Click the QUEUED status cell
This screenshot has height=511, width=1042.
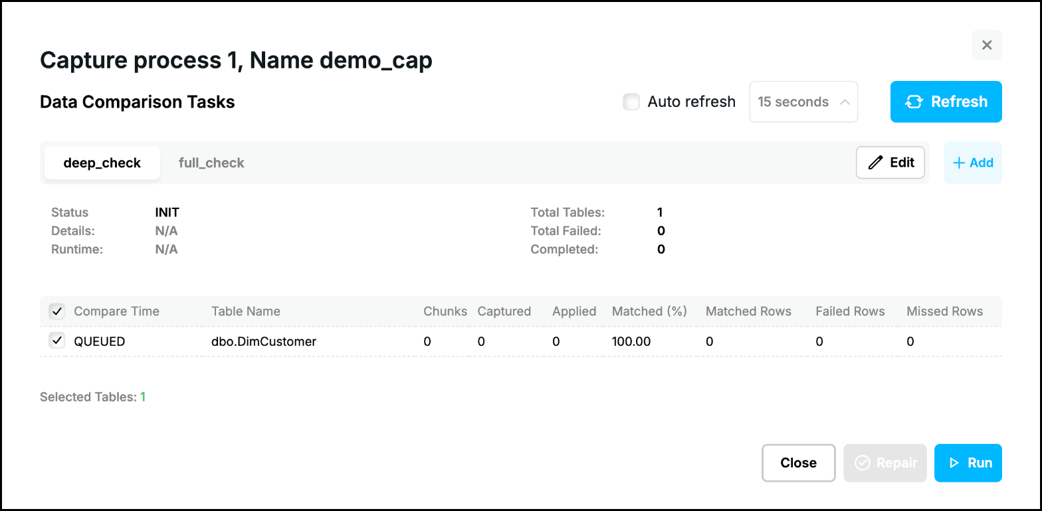(x=100, y=342)
